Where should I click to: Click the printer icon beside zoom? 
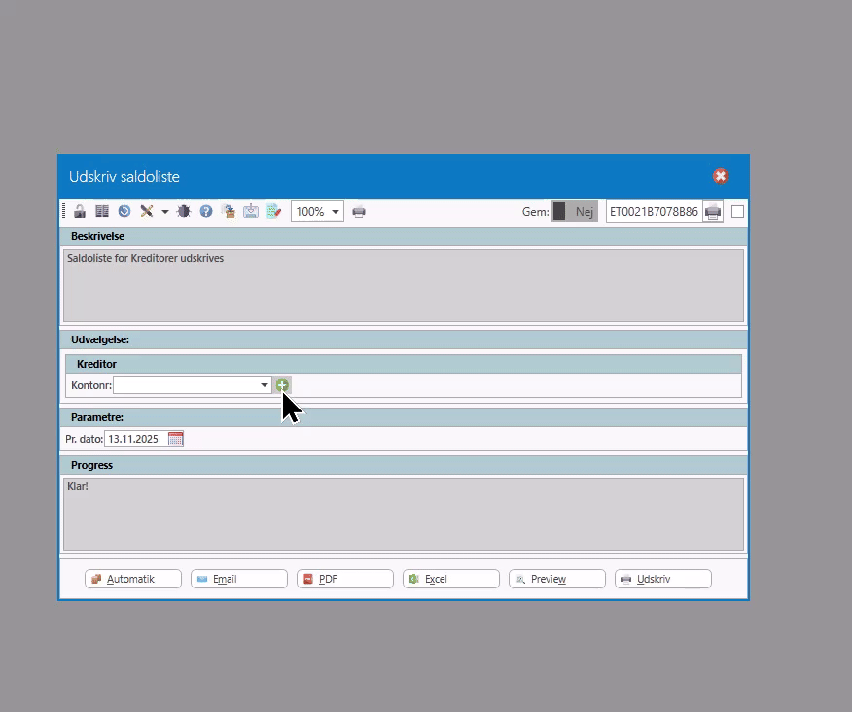359,211
